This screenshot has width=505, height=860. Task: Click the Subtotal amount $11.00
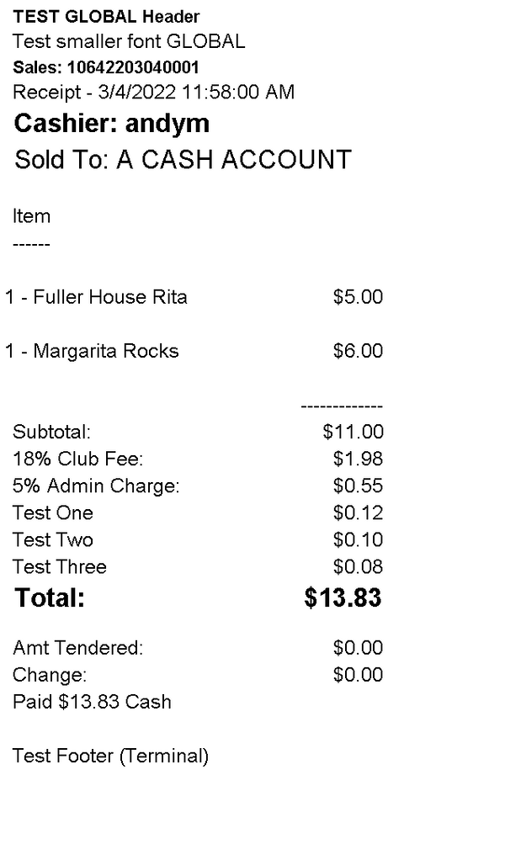pyautogui.click(x=353, y=433)
